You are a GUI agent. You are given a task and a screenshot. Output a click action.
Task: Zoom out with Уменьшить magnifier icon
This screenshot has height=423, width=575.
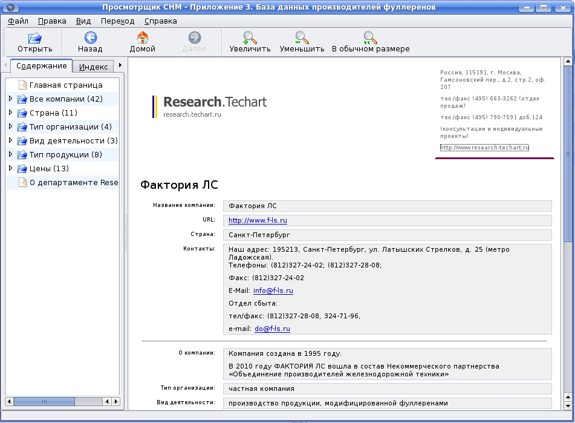pos(302,38)
